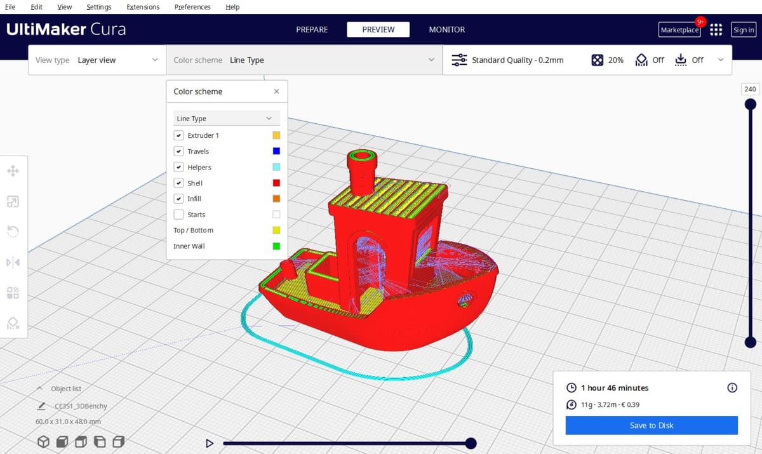Viewport: 762px width, 454px height.
Task: Click the layer number 240 field
Action: point(750,89)
